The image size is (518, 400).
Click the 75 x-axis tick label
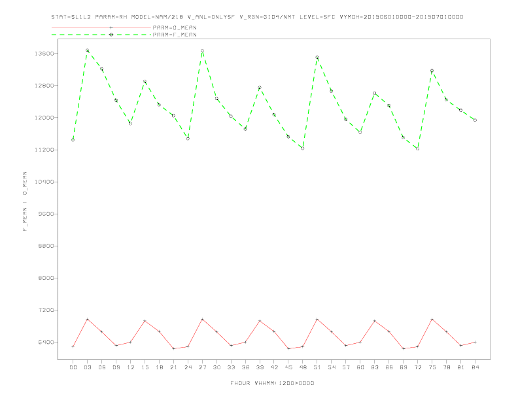[x=432, y=367]
